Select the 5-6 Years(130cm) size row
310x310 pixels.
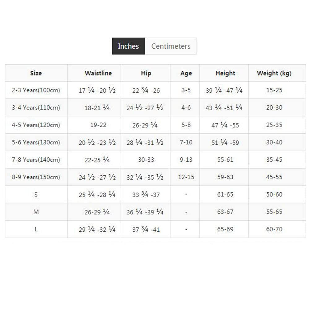(x=155, y=142)
